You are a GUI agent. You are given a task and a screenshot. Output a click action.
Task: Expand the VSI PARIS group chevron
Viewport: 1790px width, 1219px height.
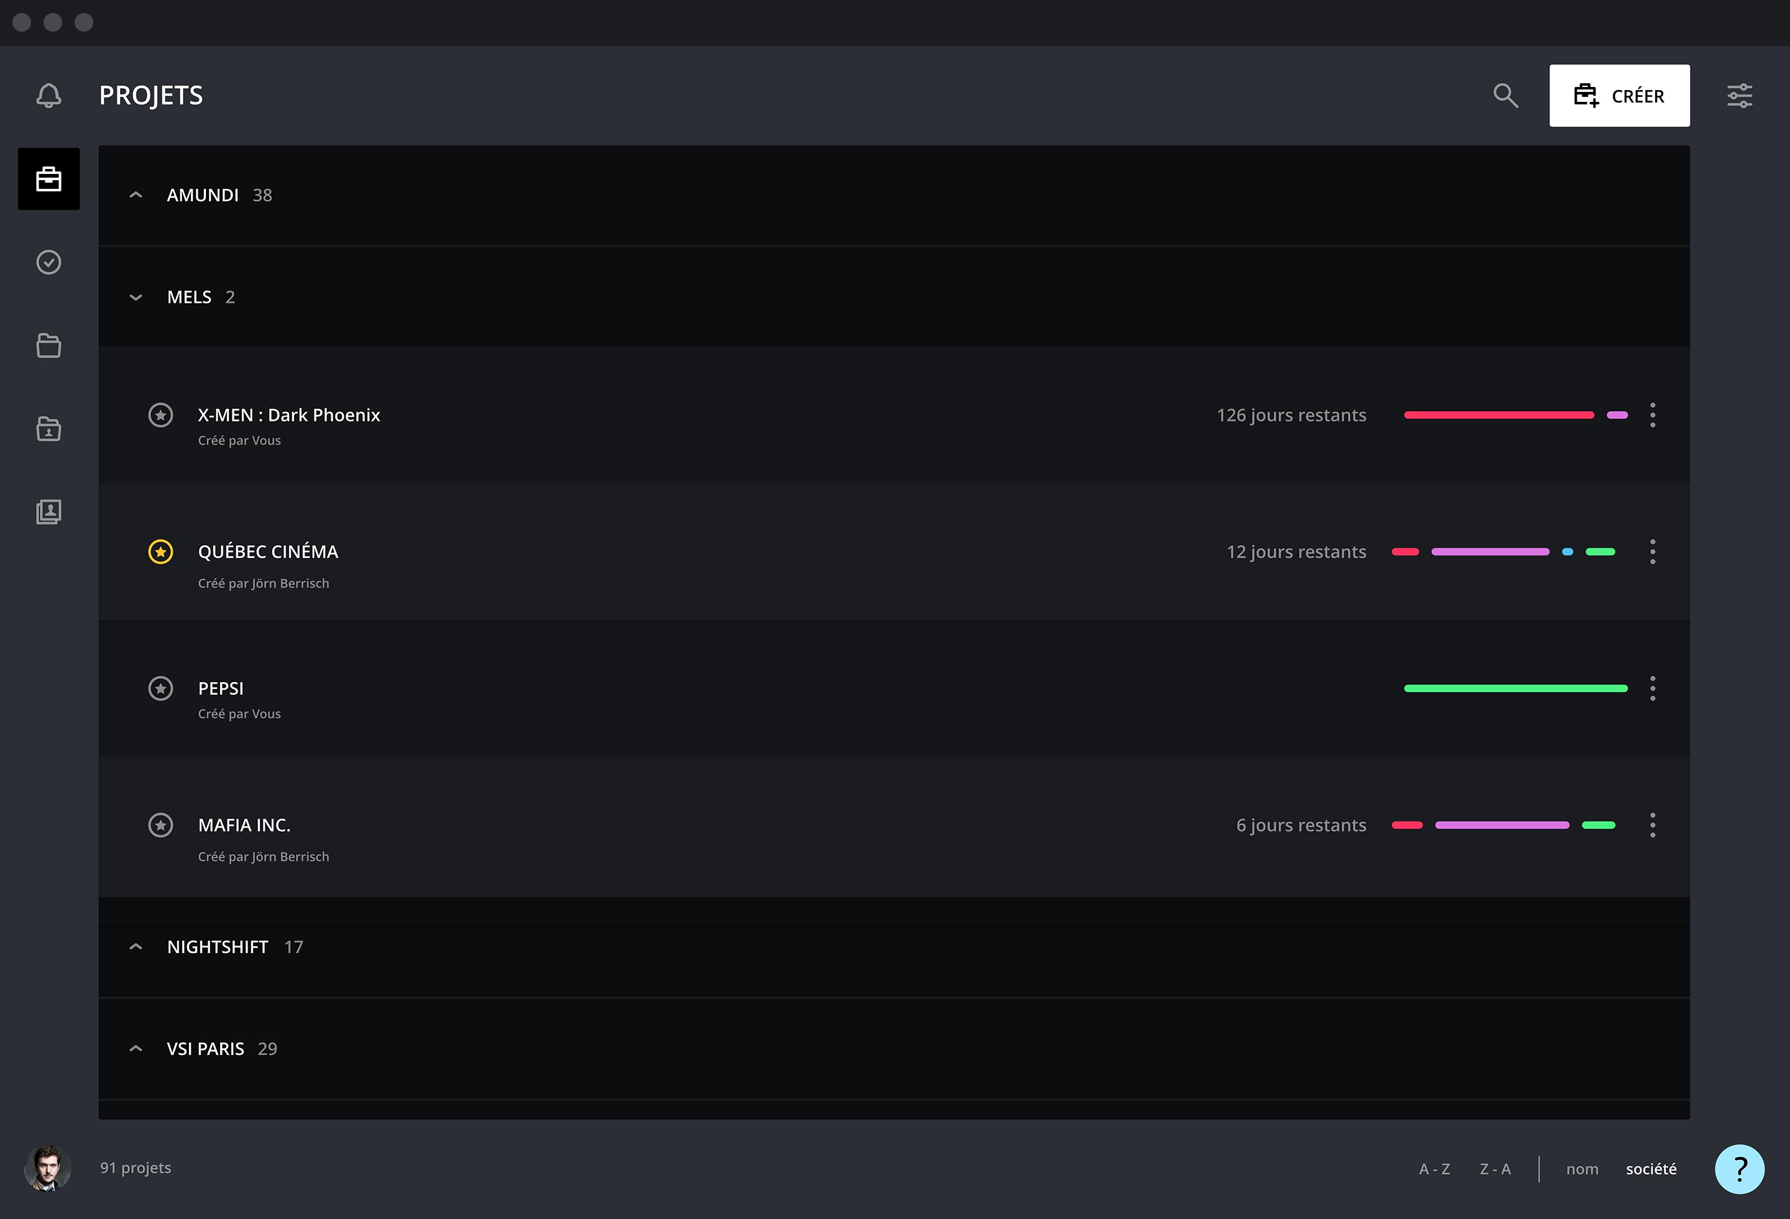pyautogui.click(x=136, y=1049)
